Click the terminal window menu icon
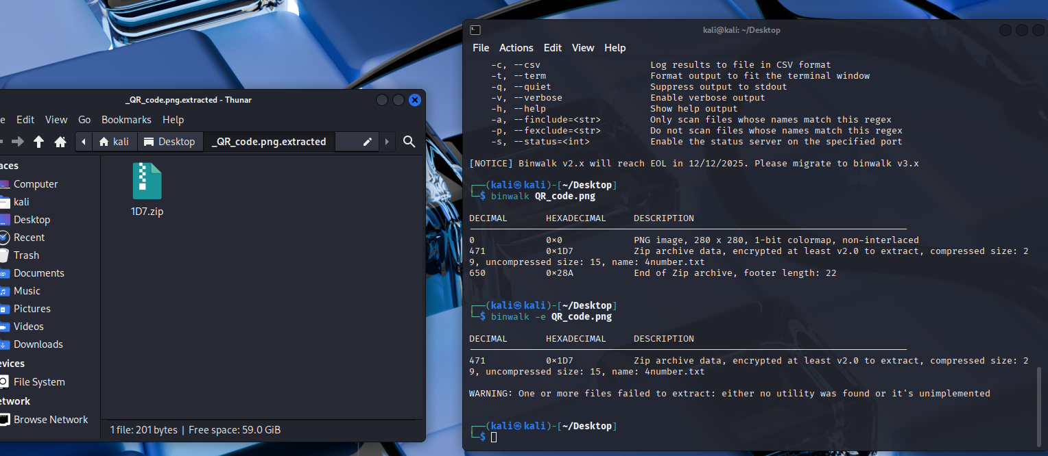The image size is (1048, 456). coord(475,30)
